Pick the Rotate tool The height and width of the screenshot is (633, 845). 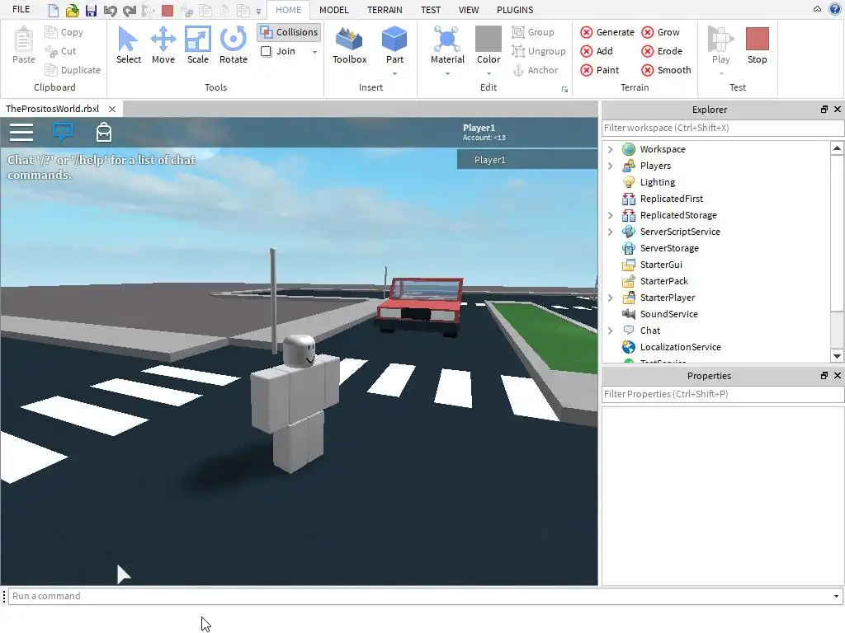233,45
